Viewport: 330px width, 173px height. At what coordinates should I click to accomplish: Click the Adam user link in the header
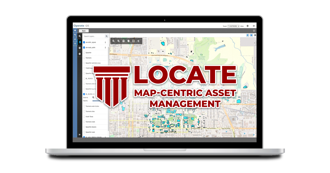[x=242, y=26]
